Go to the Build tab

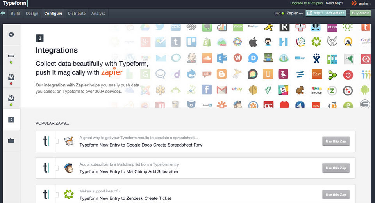coord(15,13)
